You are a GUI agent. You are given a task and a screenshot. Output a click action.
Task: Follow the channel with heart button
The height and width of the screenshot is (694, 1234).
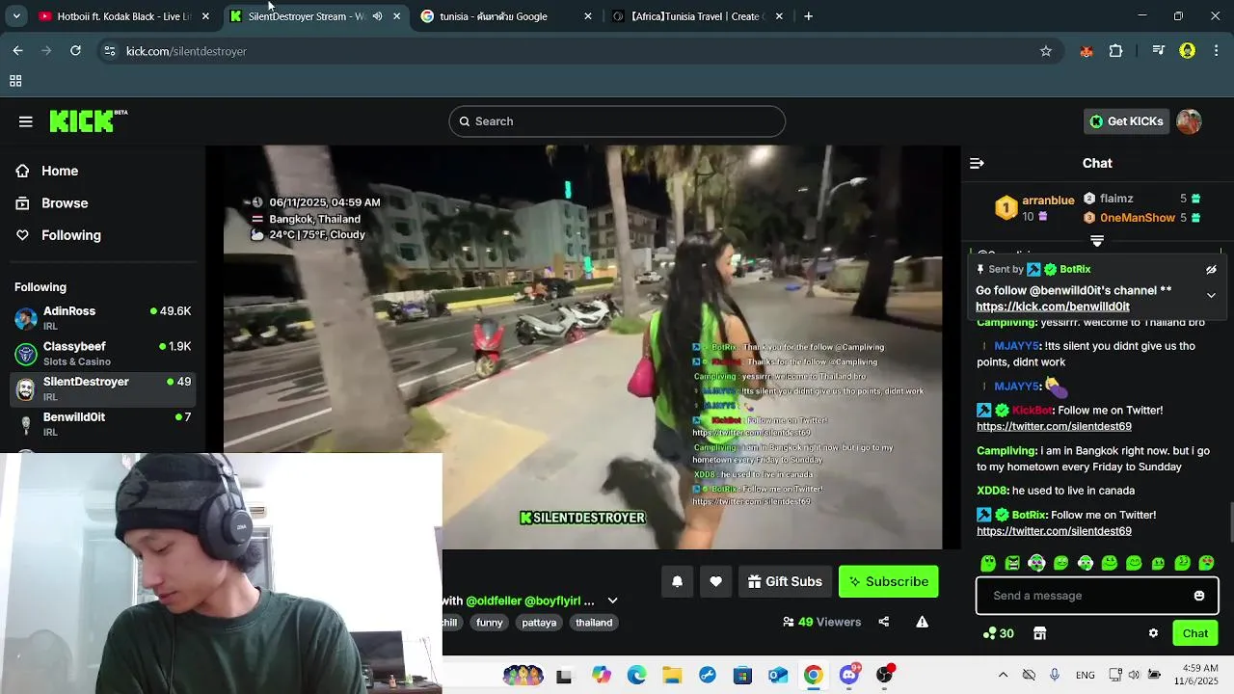715,581
